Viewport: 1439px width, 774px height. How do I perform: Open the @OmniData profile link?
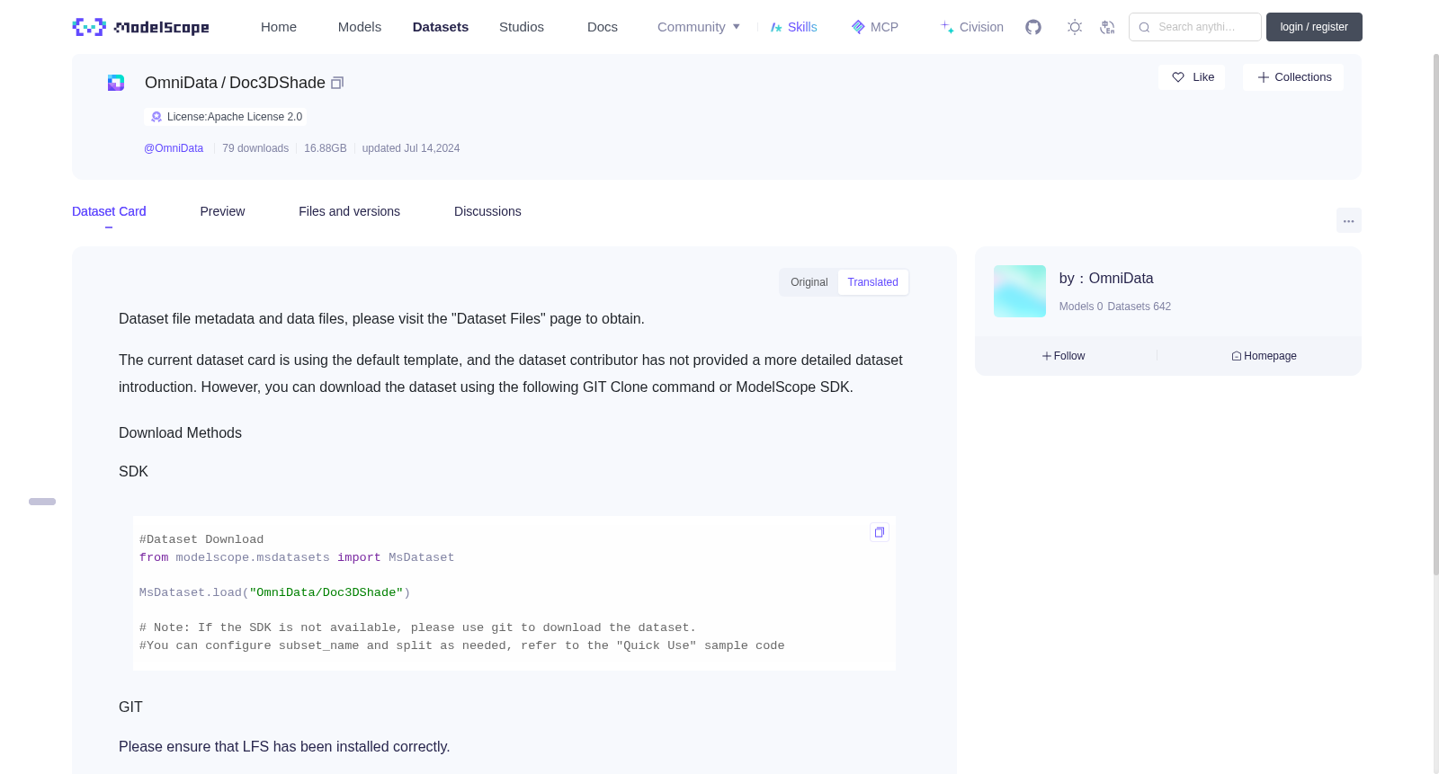coord(174,148)
